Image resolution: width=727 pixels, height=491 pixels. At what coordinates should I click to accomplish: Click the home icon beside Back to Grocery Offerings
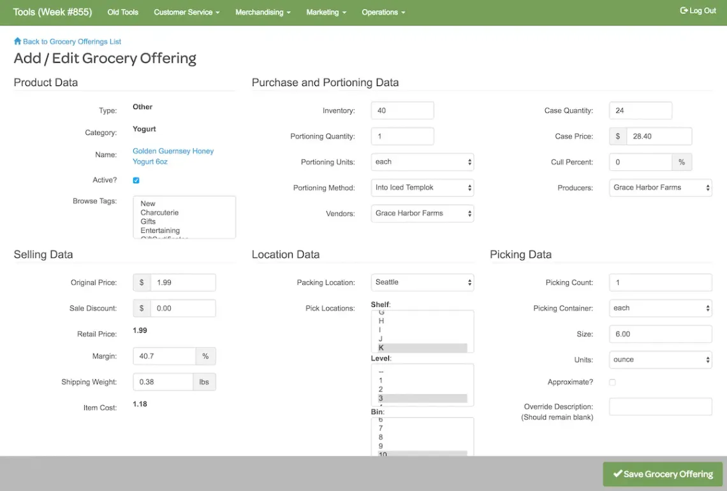[x=18, y=41]
